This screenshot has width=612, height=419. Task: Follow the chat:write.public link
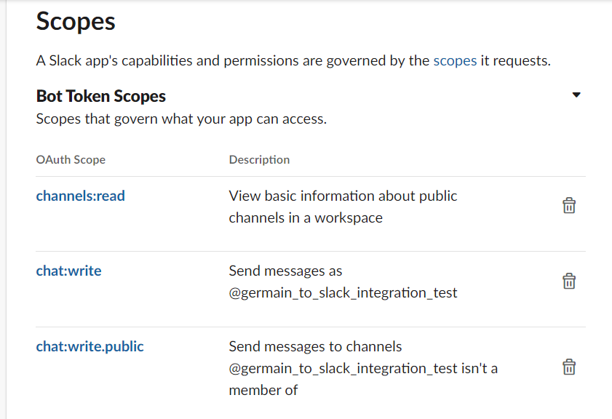click(x=90, y=346)
